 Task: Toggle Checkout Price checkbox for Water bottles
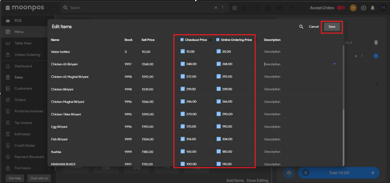tap(183, 51)
